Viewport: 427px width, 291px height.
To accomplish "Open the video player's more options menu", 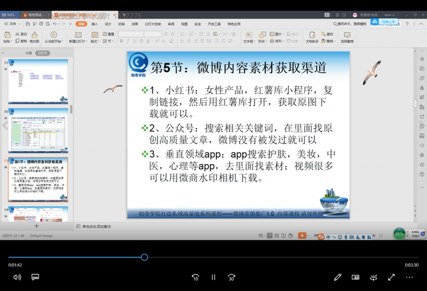I will 409,277.
